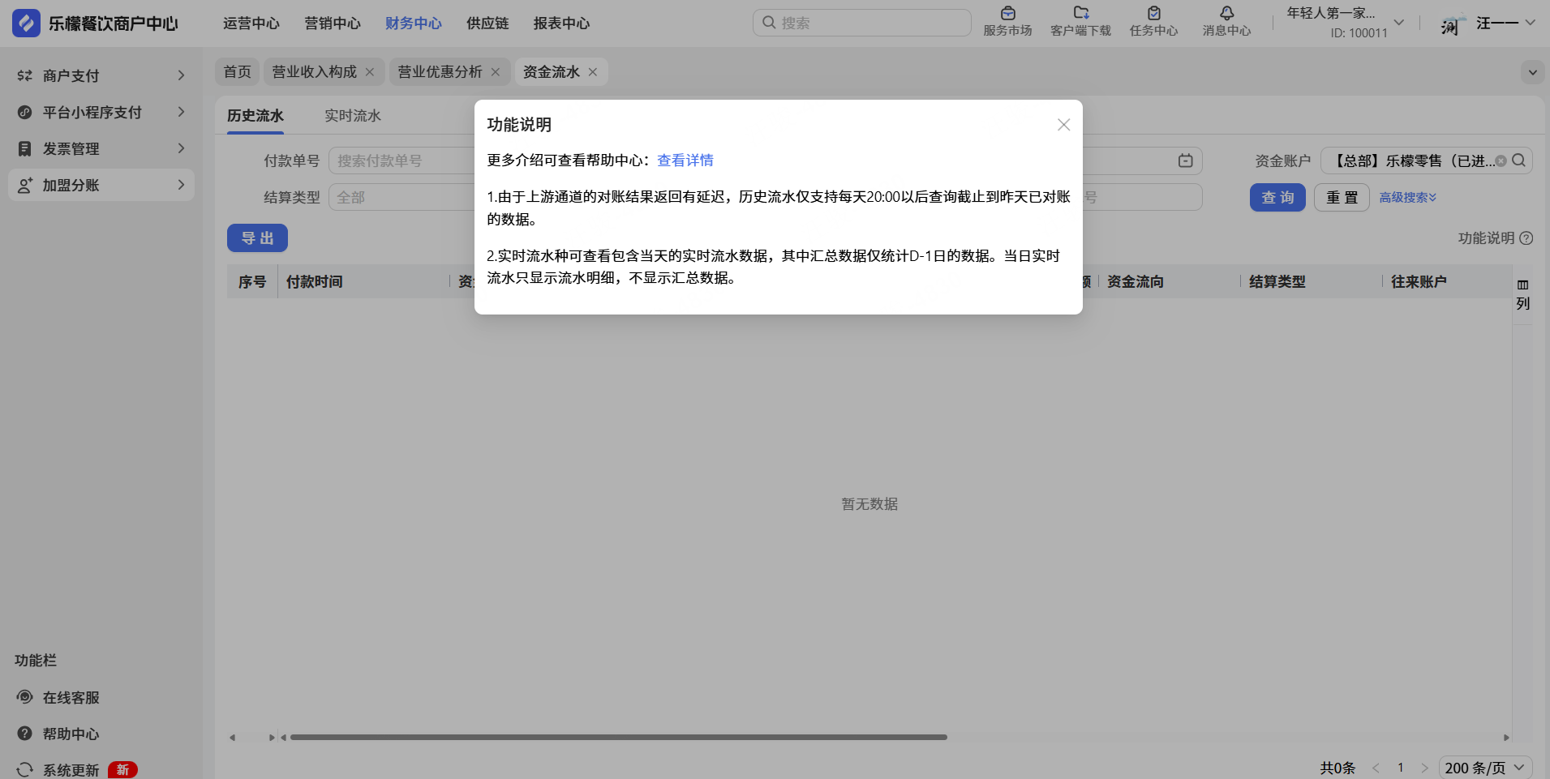Click the 发票管理 sidebar icon

[25, 148]
